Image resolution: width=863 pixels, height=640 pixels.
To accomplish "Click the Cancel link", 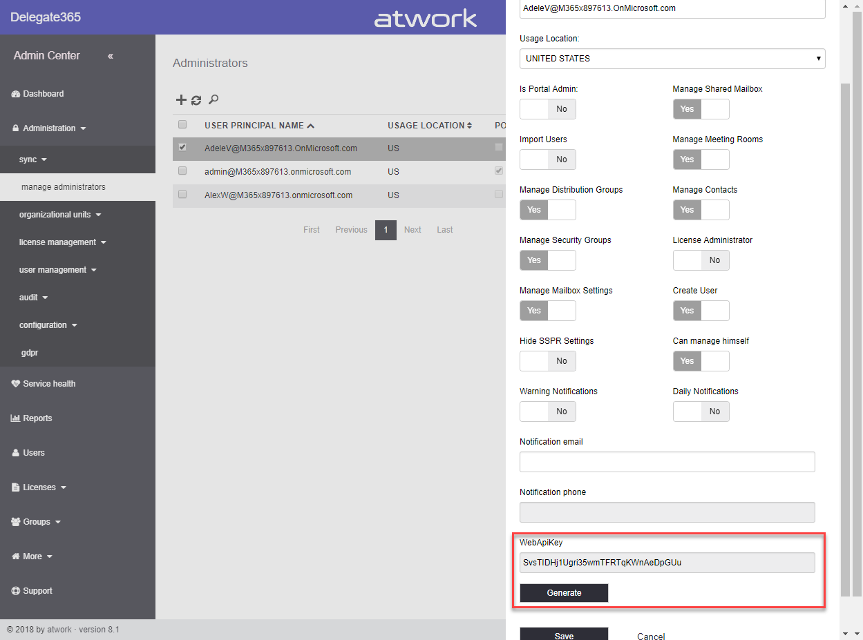I will pos(650,636).
